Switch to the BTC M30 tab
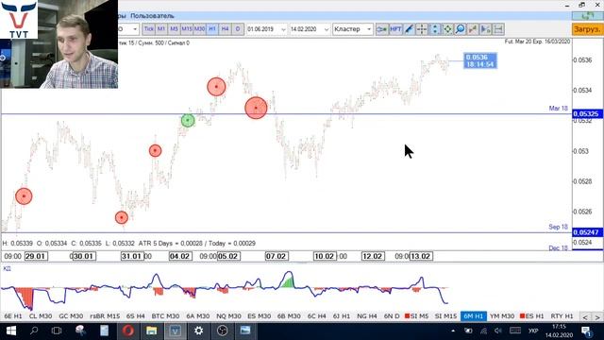604x340 pixels. [165, 316]
